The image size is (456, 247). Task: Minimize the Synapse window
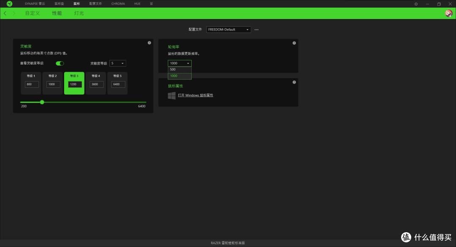(x=427, y=4)
